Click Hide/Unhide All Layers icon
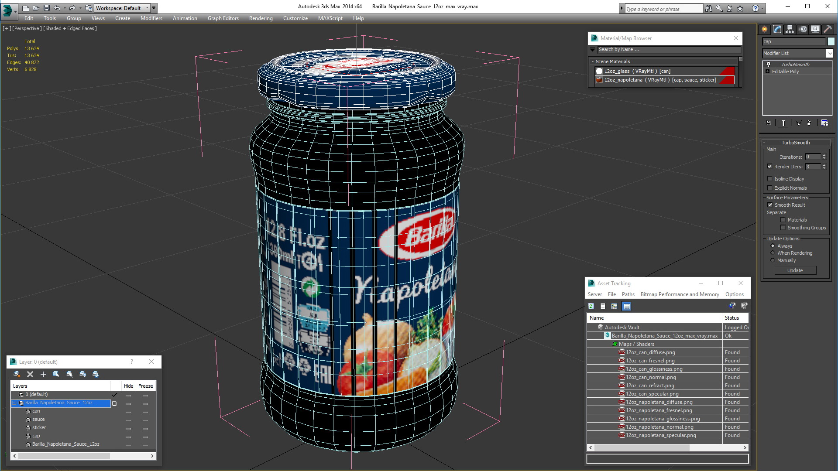The width and height of the screenshot is (838, 471). (82, 374)
